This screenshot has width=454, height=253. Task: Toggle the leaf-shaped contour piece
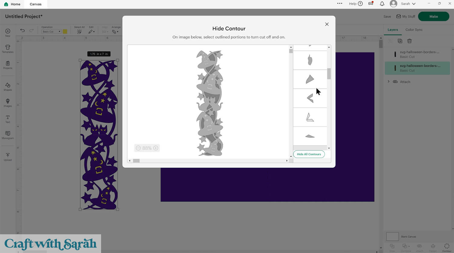pos(310,60)
